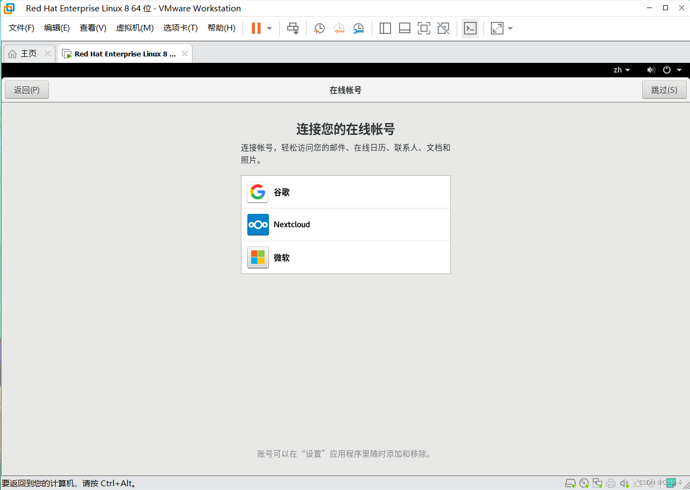Click the 在线帐号 header title
This screenshot has height=490, width=690.
click(345, 90)
